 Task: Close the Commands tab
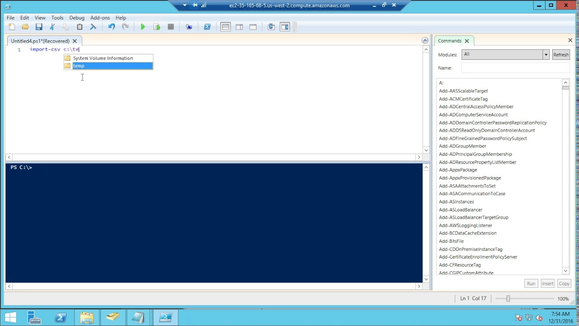pyautogui.click(x=467, y=41)
